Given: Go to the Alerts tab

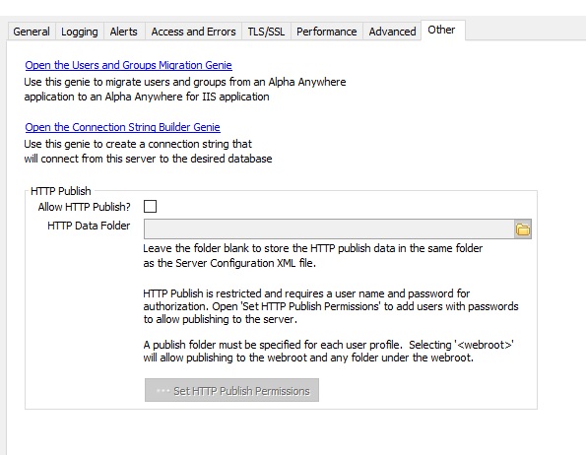Looking at the screenshot, I should pyautogui.click(x=124, y=32).
